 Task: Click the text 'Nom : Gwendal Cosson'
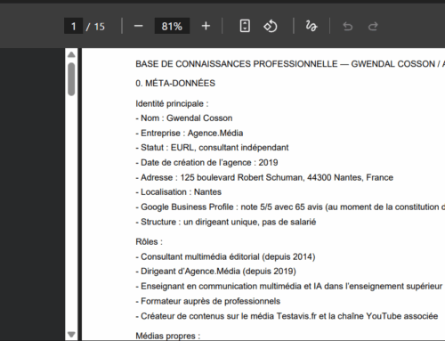click(x=187, y=118)
